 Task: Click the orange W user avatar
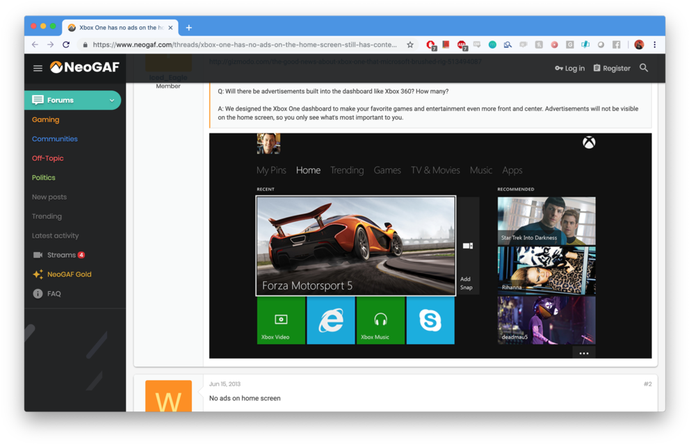168,395
